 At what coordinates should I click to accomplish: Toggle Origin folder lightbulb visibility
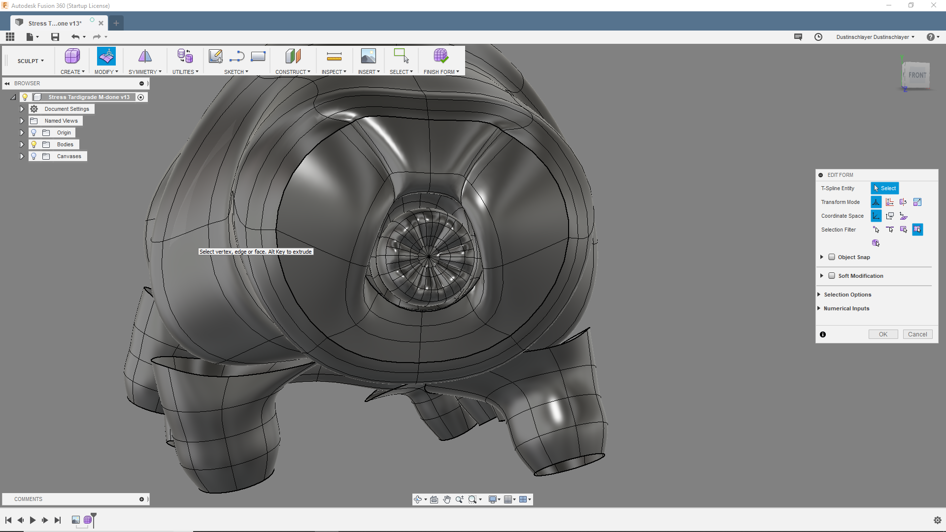(x=34, y=133)
